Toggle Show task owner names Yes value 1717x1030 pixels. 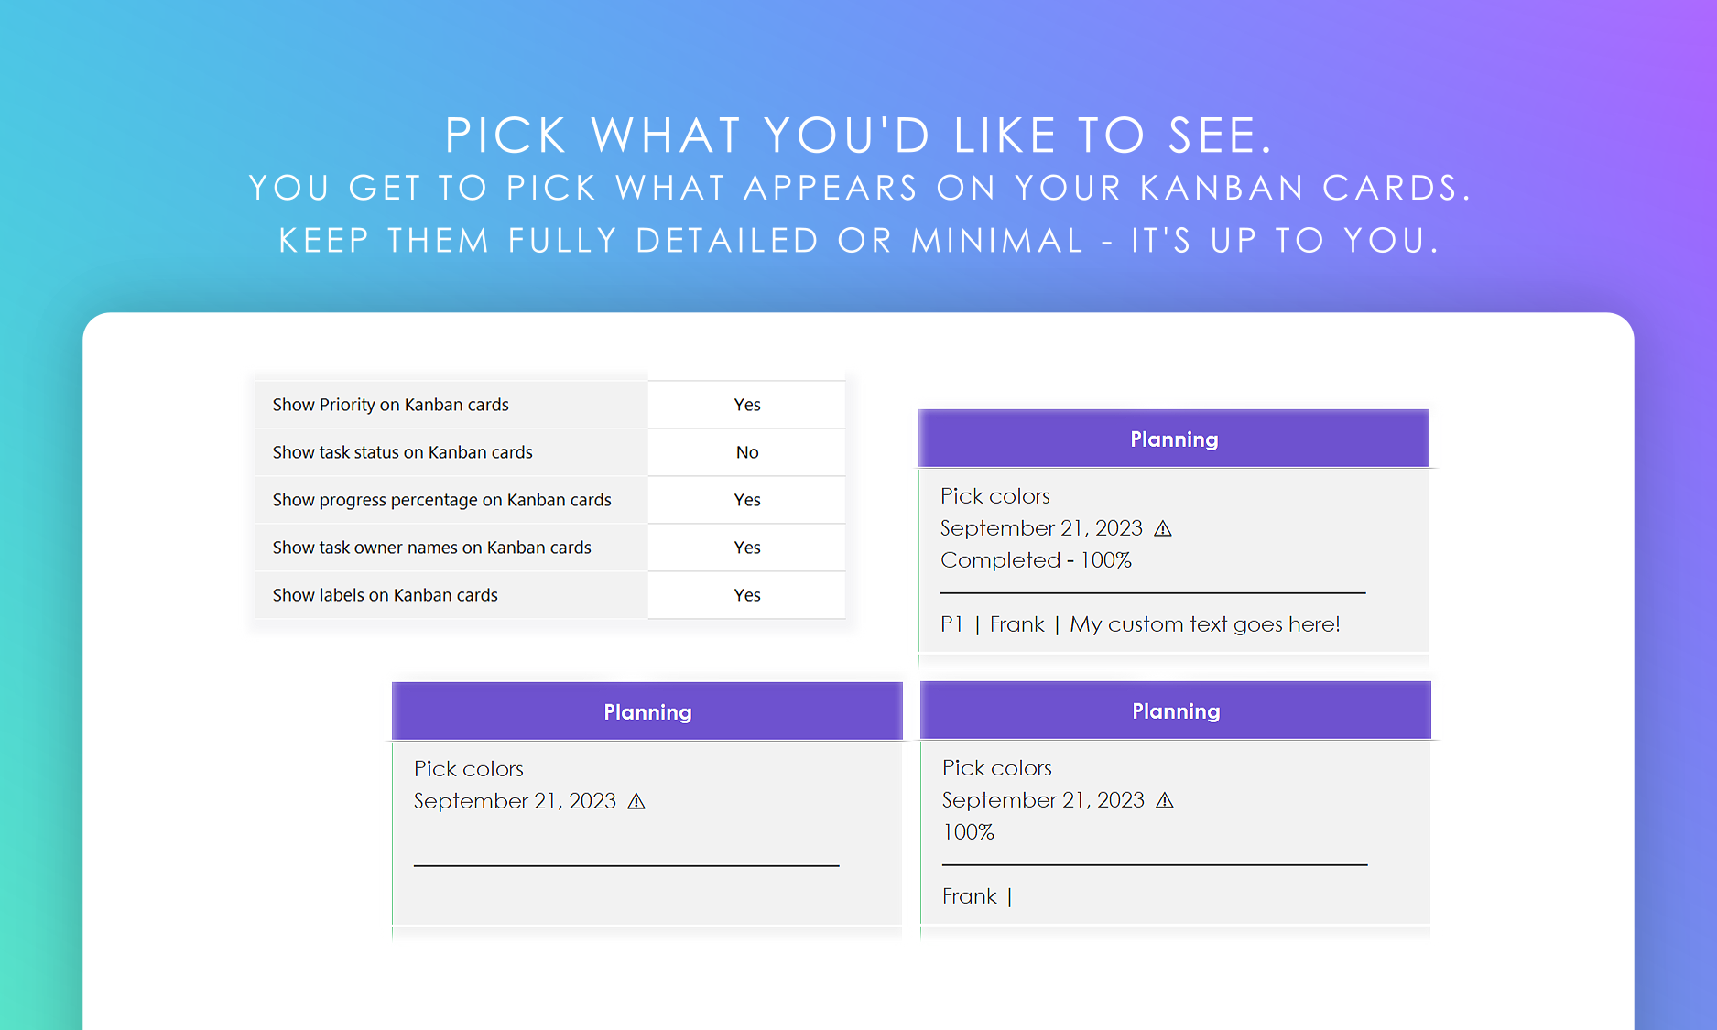[746, 548]
